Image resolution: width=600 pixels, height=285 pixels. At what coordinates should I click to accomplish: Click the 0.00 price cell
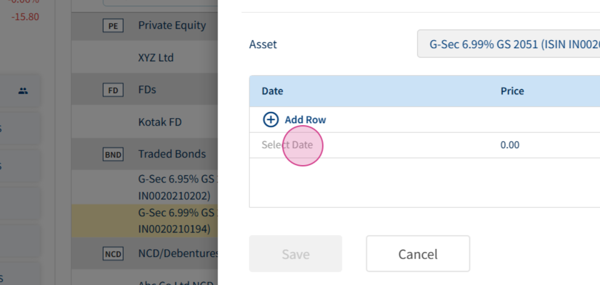tap(510, 145)
